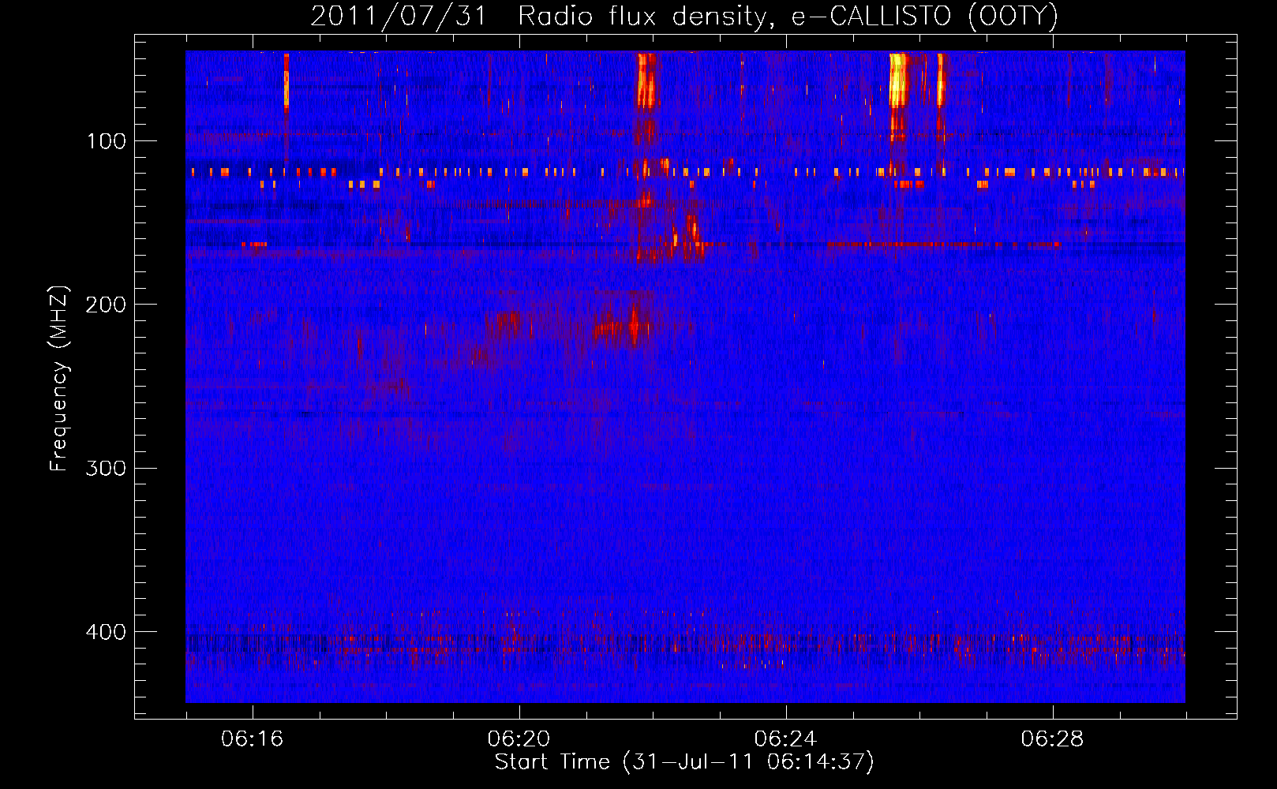1277x789 pixels.
Task: Click the 06:20 time tick label
Action: point(519,739)
